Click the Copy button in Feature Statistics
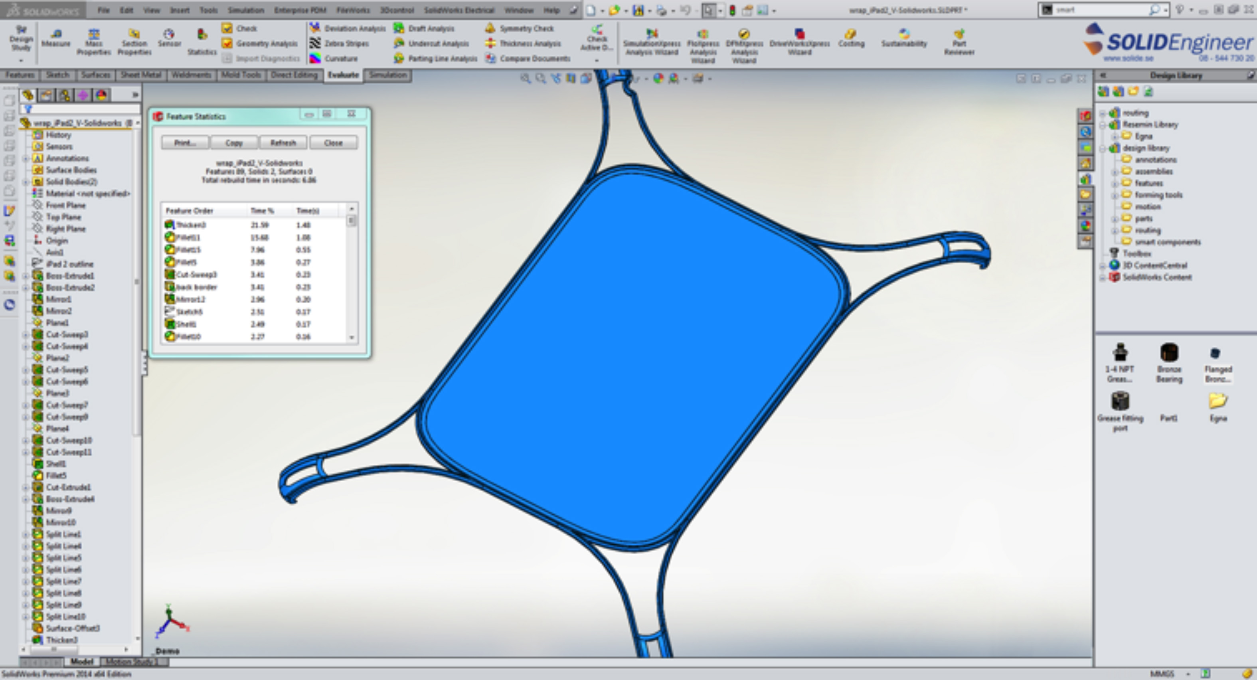This screenshot has width=1257, height=680. tap(234, 143)
